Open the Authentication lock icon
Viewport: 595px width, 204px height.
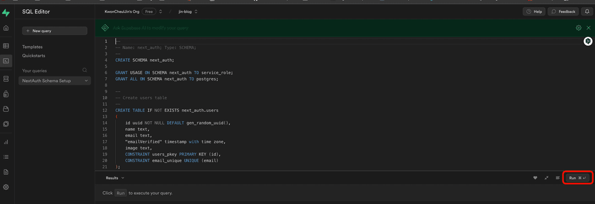[6, 94]
